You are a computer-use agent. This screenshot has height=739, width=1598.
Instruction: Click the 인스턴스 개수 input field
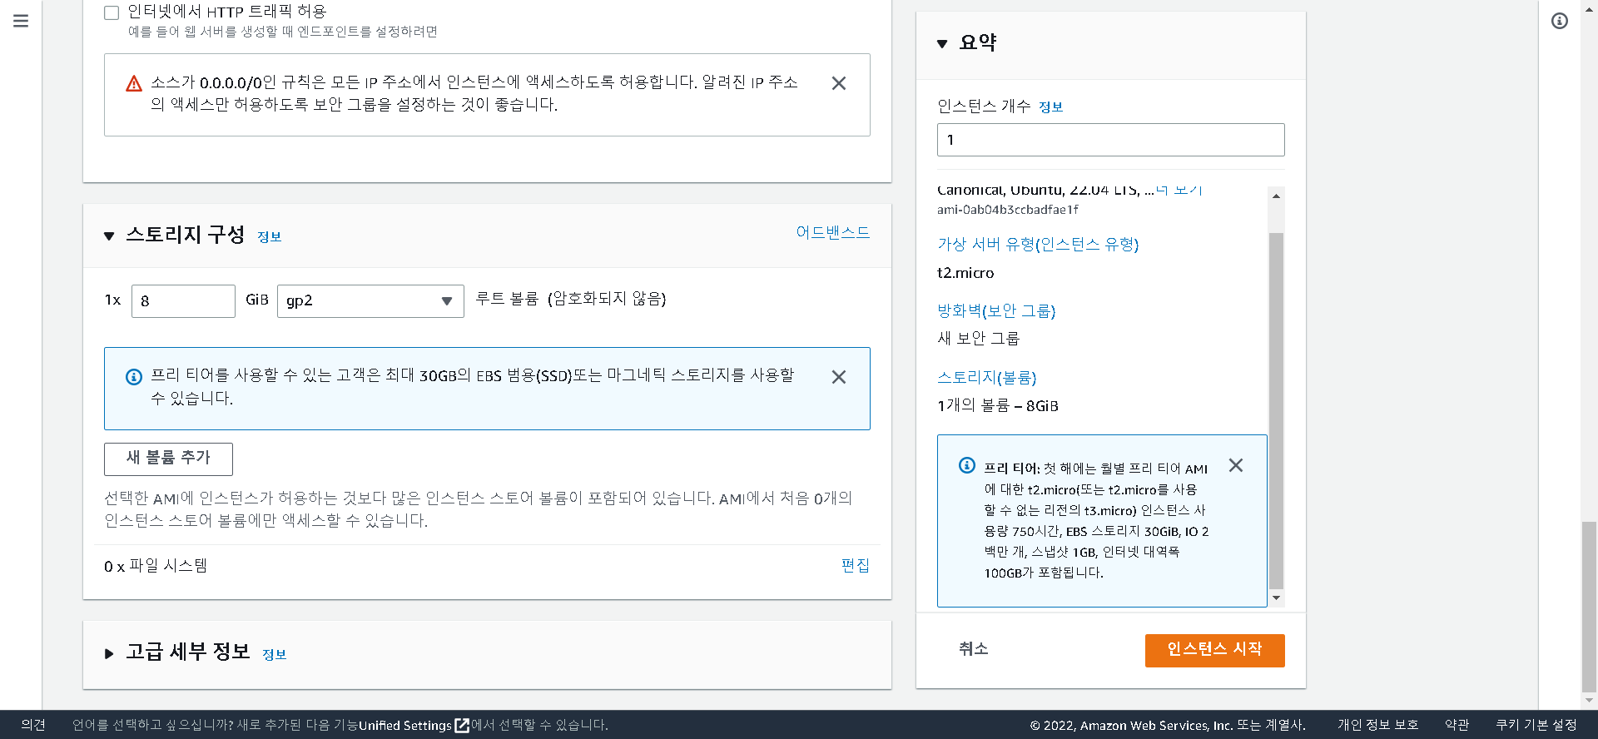coord(1111,140)
